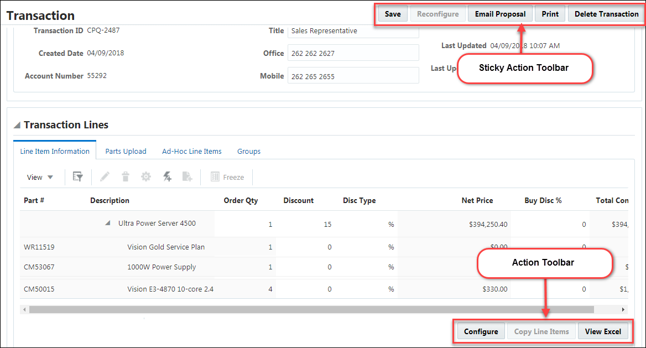This screenshot has width=646, height=348.
Task: Open the Ad-Hoc Line Items tab
Action: coord(191,150)
